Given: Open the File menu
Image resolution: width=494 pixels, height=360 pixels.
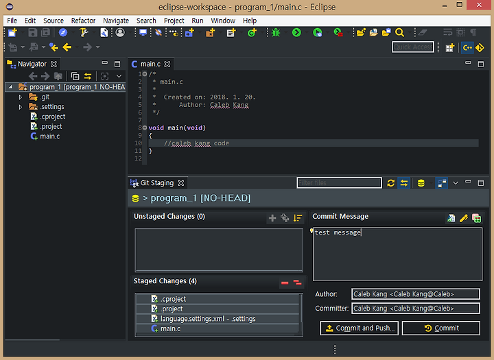Looking at the screenshot, I should 12,21.
